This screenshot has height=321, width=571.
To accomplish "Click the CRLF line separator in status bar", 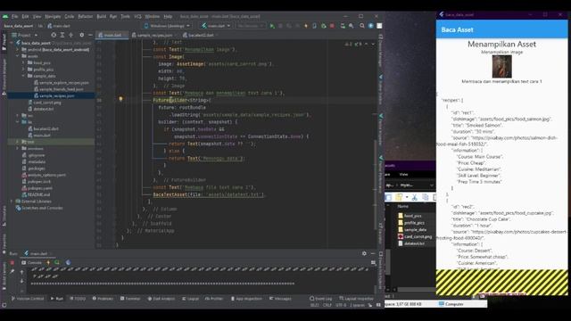I will click(327, 305).
